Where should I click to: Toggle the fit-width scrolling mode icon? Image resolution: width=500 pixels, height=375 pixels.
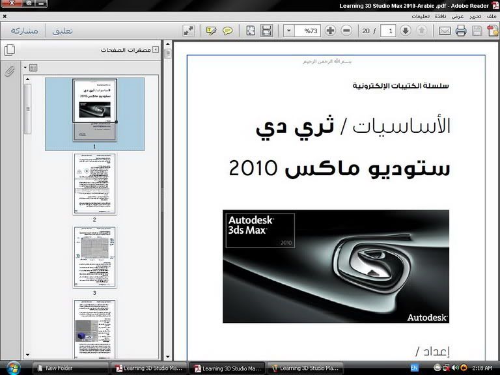coord(266,31)
